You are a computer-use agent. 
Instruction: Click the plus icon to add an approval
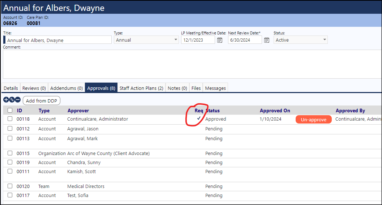pos(6,100)
